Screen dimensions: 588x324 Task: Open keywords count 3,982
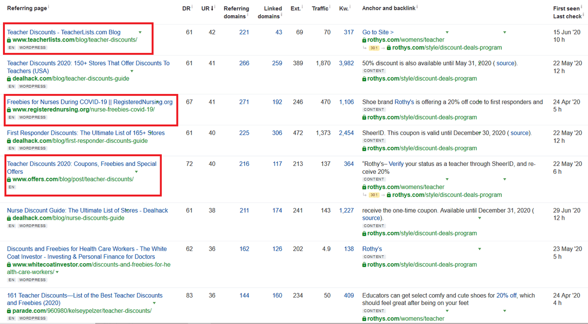[346, 63]
